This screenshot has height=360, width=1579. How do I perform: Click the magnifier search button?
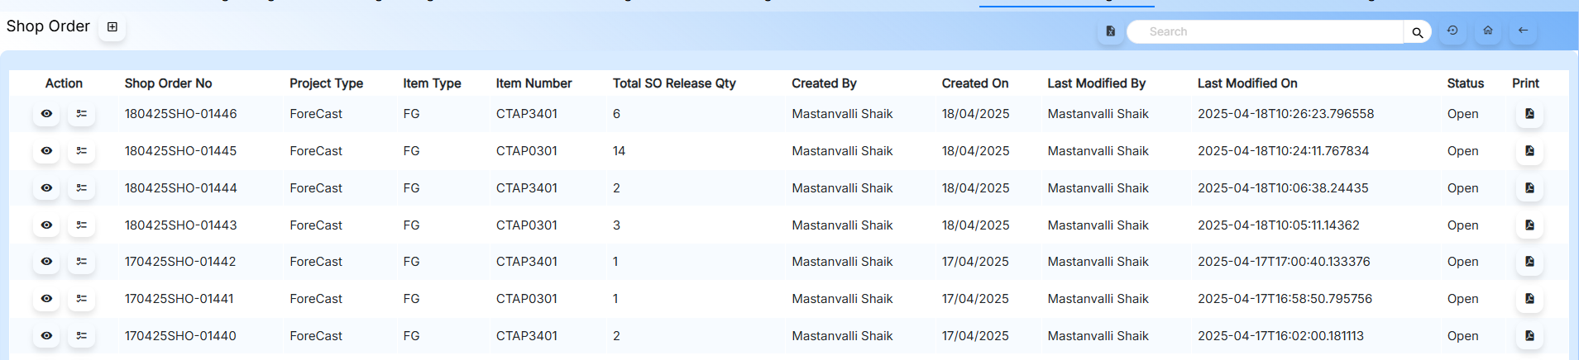tap(1417, 32)
